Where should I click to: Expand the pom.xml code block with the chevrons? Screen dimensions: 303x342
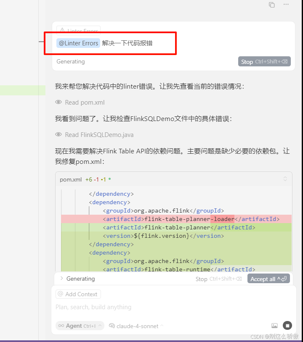(x=285, y=179)
